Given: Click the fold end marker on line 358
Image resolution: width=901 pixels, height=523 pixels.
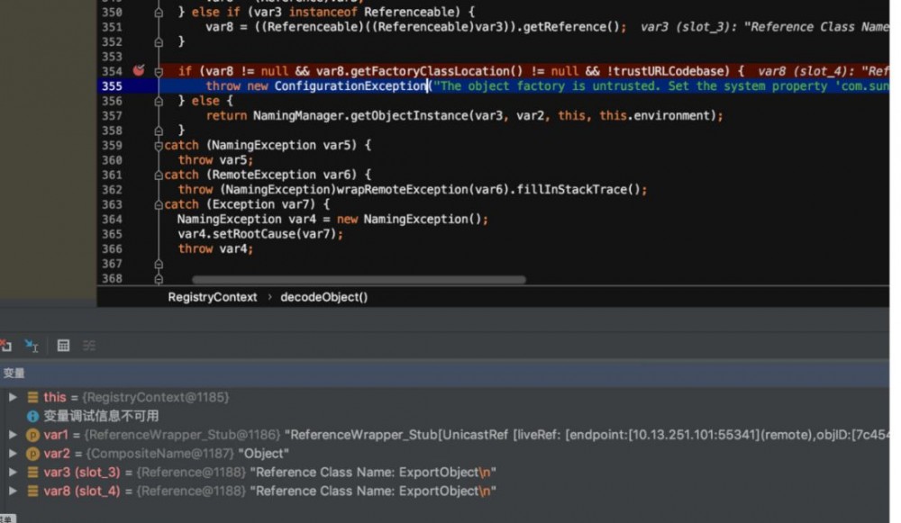Looking at the screenshot, I should (159, 131).
